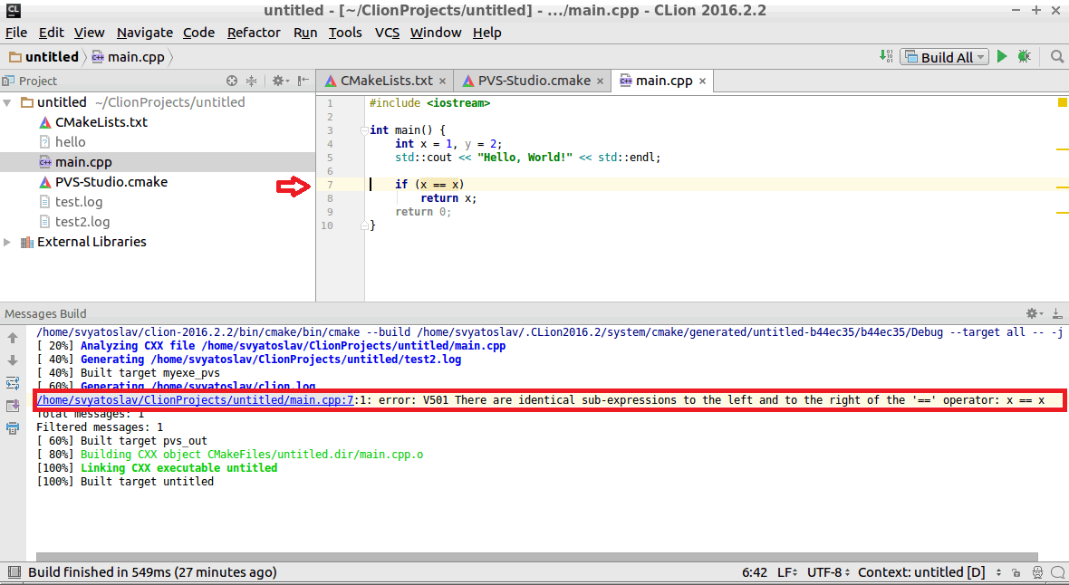Image resolution: width=1069 pixels, height=585 pixels.
Task: Click the locate-in-project target icon
Action: coord(232,82)
